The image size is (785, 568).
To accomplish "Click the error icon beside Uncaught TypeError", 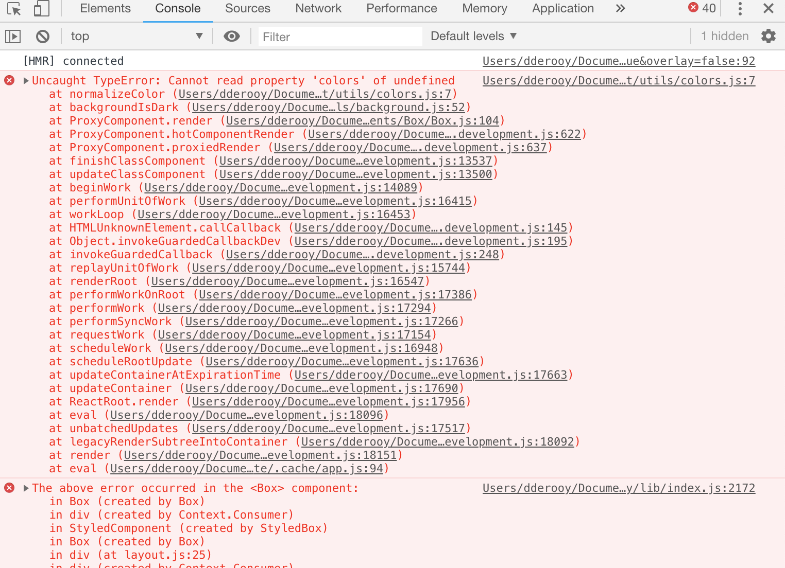I will point(9,80).
